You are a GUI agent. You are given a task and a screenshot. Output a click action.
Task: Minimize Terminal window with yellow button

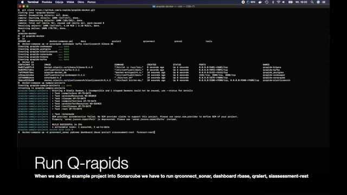coord(24,6)
